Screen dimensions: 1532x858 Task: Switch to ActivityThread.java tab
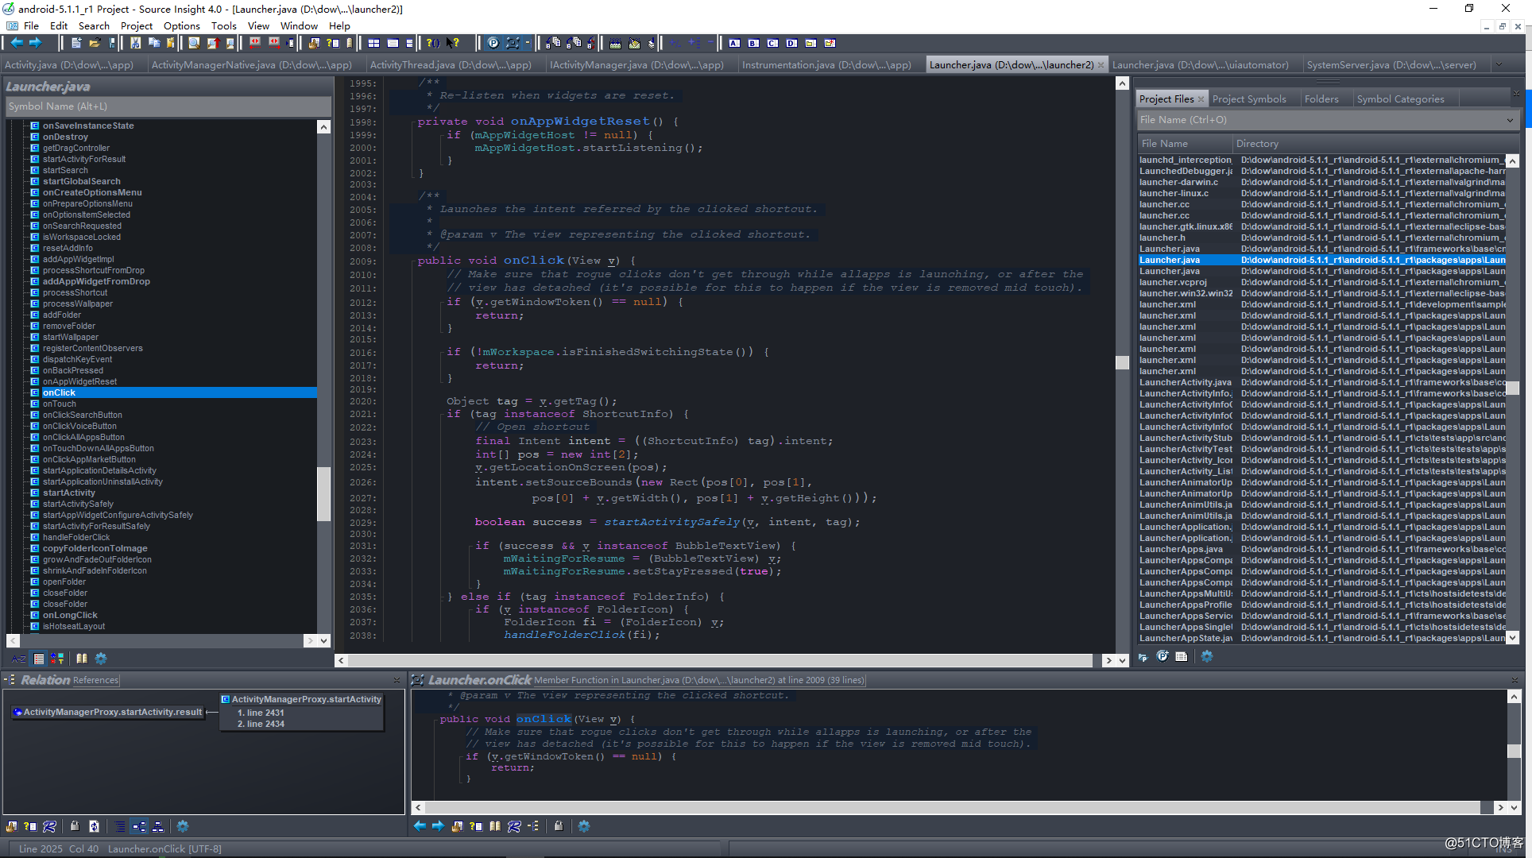tap(451, 65)
